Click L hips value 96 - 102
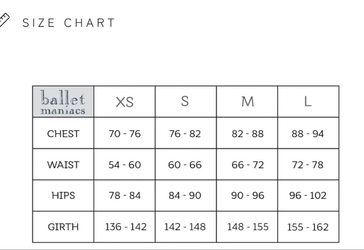364x250 pixels. click(308, 195)
